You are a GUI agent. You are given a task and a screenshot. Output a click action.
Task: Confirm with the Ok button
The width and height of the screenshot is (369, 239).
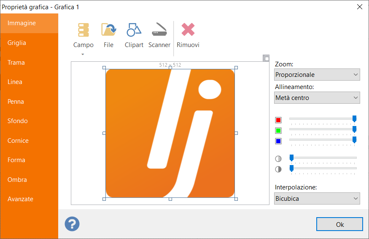pyautogui.click(x=339, y=224)
